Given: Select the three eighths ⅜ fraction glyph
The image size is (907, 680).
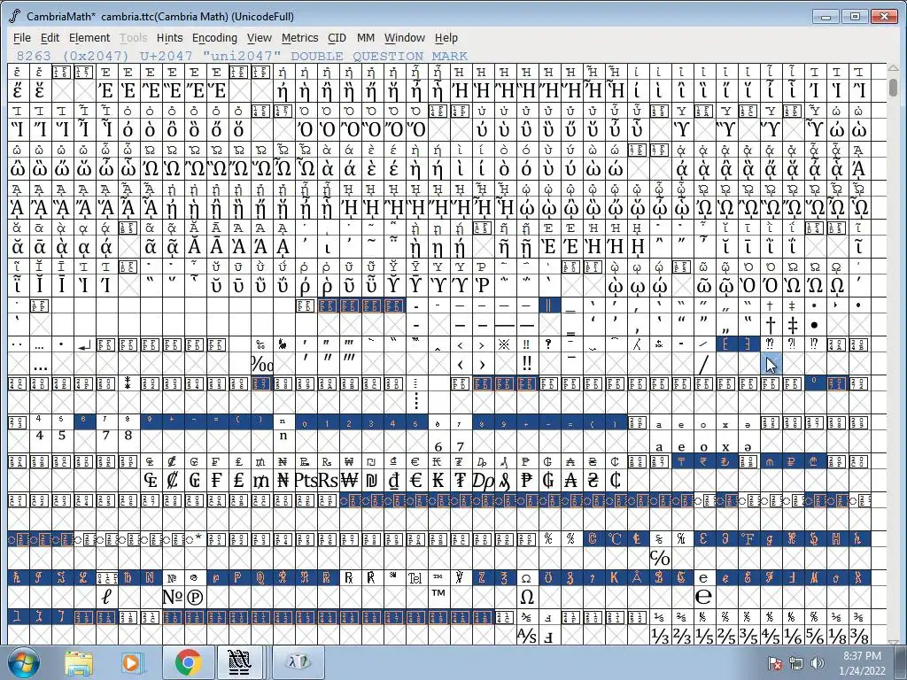Looking at the screenshot, I should pyautogui.click(x=859, y=636).
